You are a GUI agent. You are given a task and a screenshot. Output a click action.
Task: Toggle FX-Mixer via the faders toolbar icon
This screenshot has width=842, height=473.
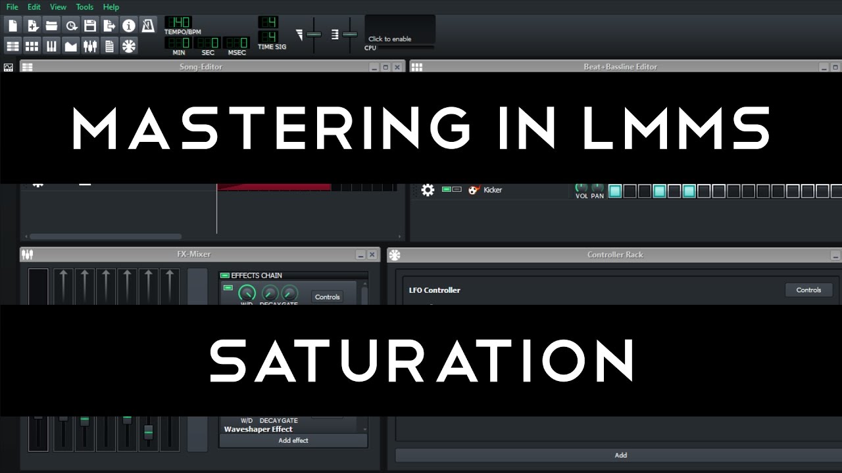90,45
